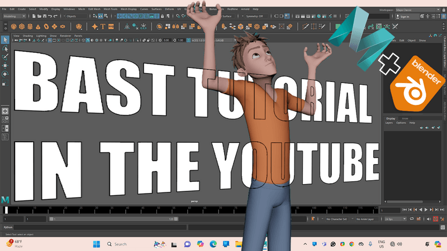Open the viewport Shading menu
The image size is (447, 251).
point(27,36)
